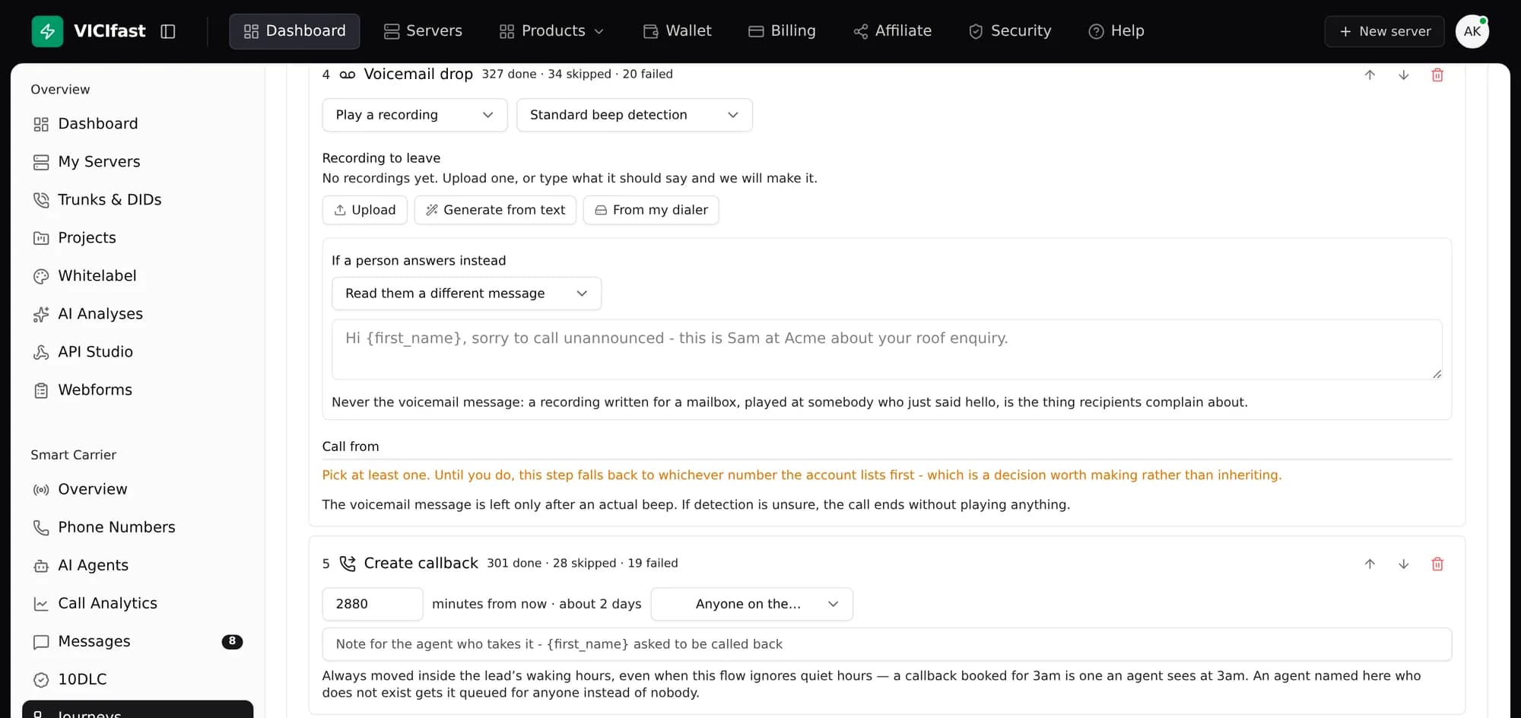Toggle the sidebar collapse icon
The image size is (1521, 718).
click(x=168, y=31)
